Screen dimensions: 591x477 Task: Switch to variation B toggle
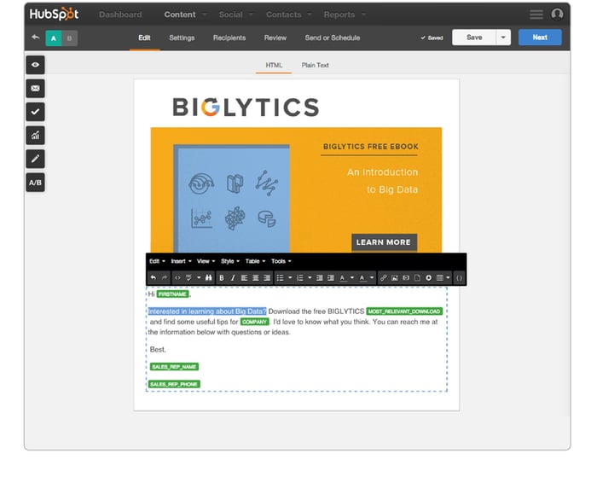69,38
